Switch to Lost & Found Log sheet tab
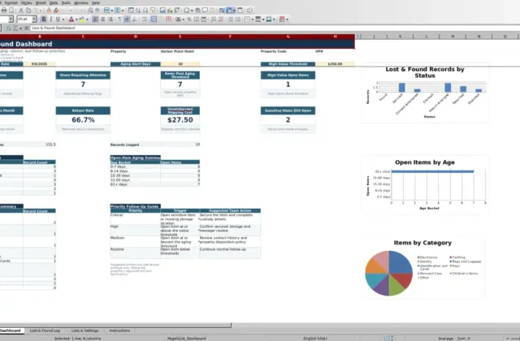The image size is (520, 341). (x=45, y=330)
